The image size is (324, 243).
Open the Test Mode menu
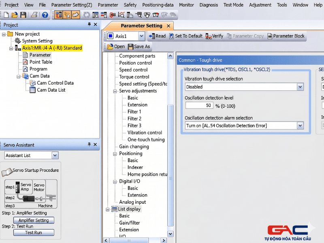point(233,5)
